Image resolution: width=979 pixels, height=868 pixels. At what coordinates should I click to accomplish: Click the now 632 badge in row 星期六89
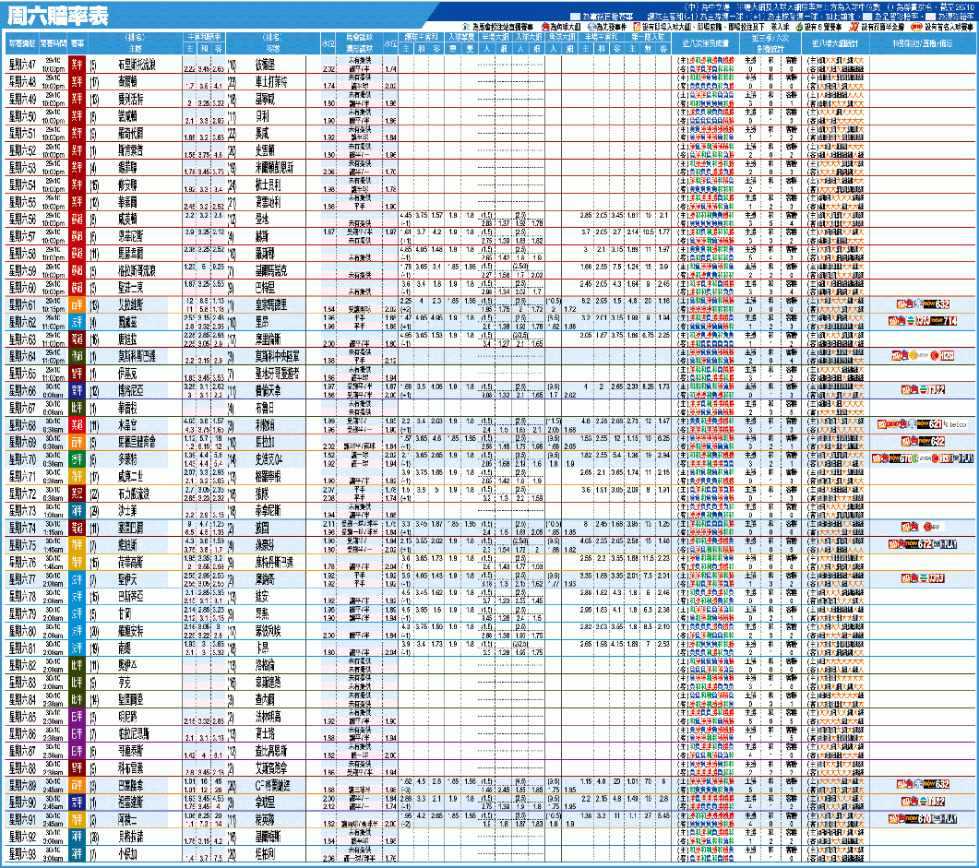click(x=937, y=784)
